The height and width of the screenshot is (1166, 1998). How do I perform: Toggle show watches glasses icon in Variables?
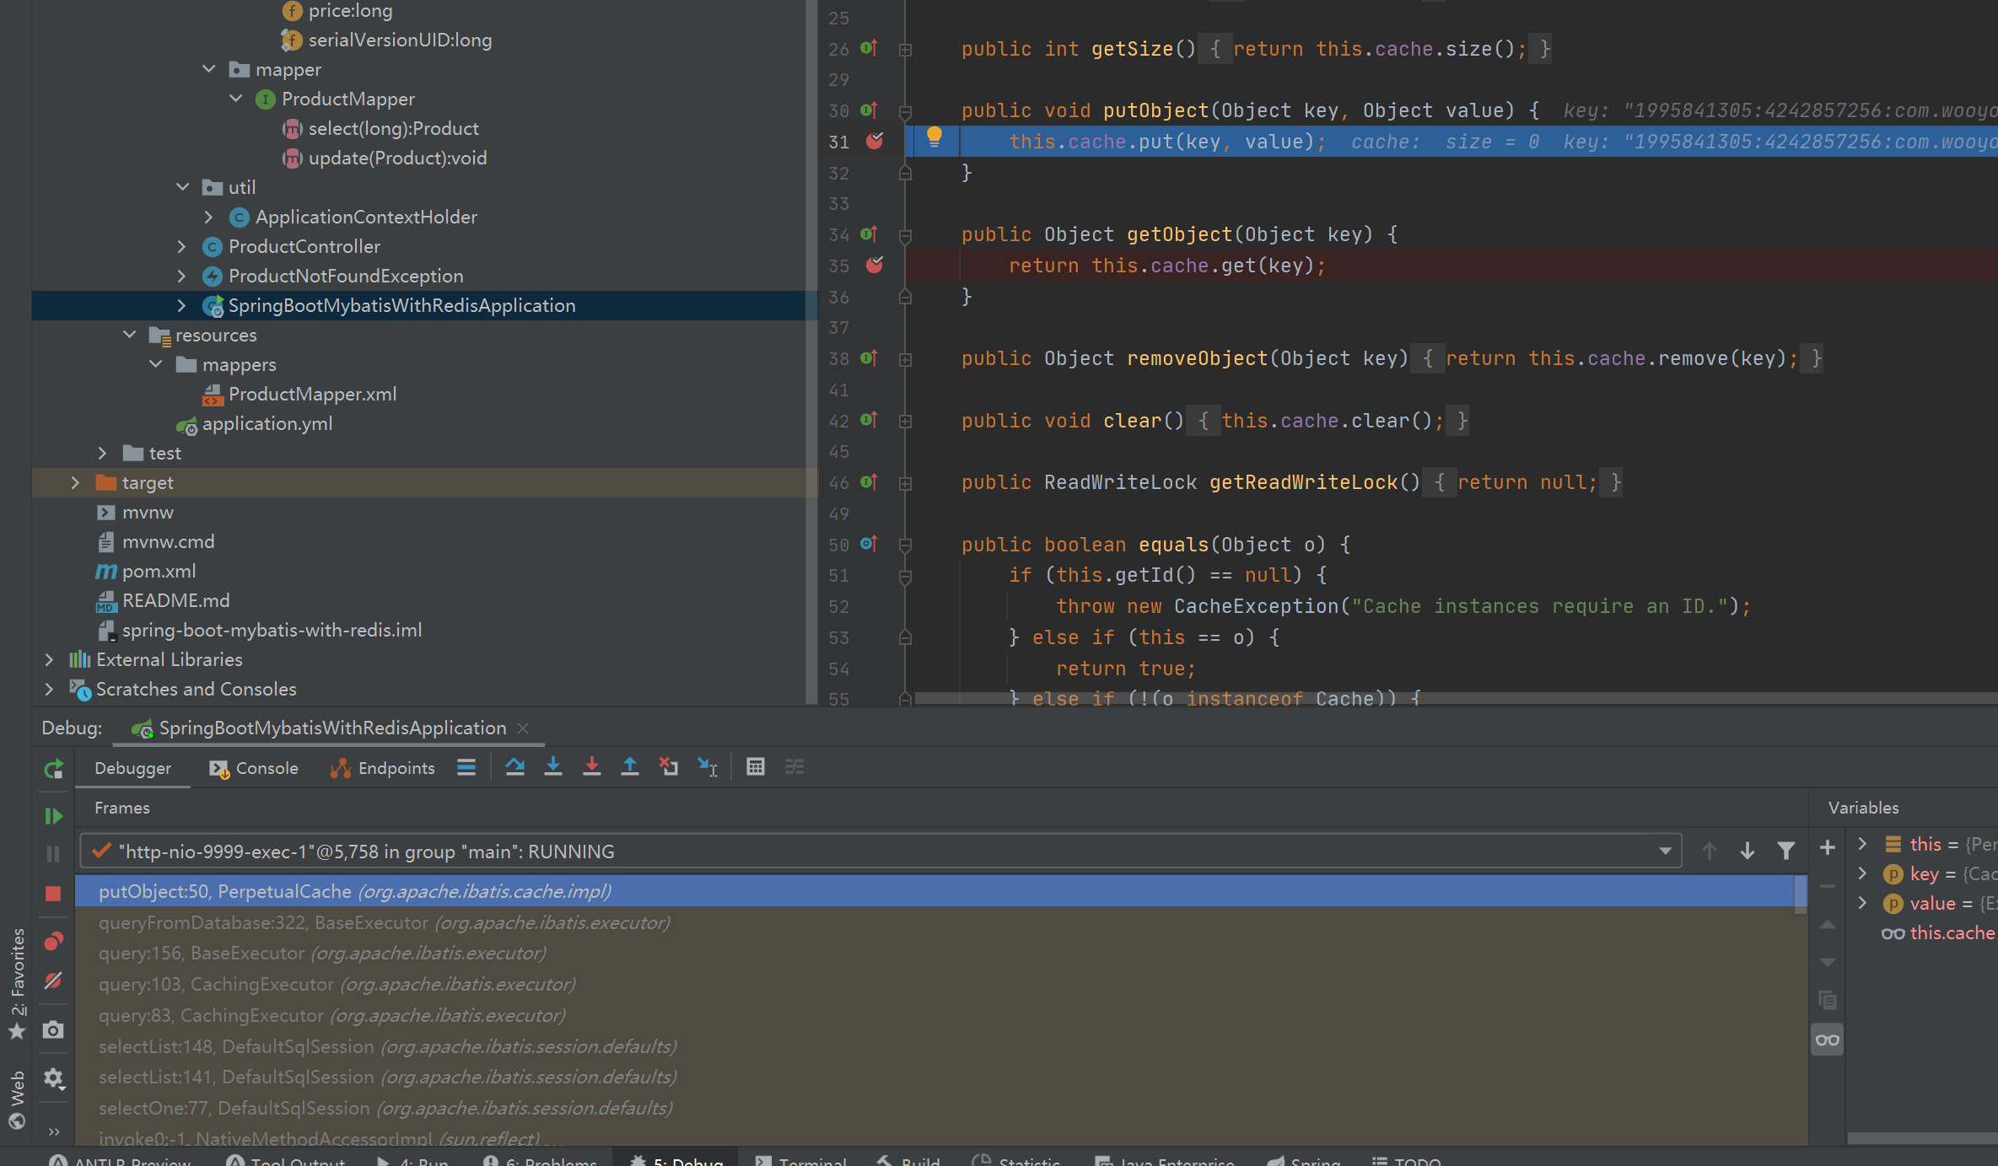coord(1827,1040)
